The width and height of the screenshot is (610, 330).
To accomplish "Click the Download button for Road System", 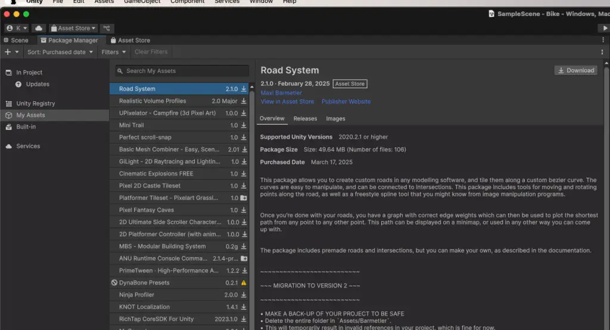I will click(x=575, y=70).
